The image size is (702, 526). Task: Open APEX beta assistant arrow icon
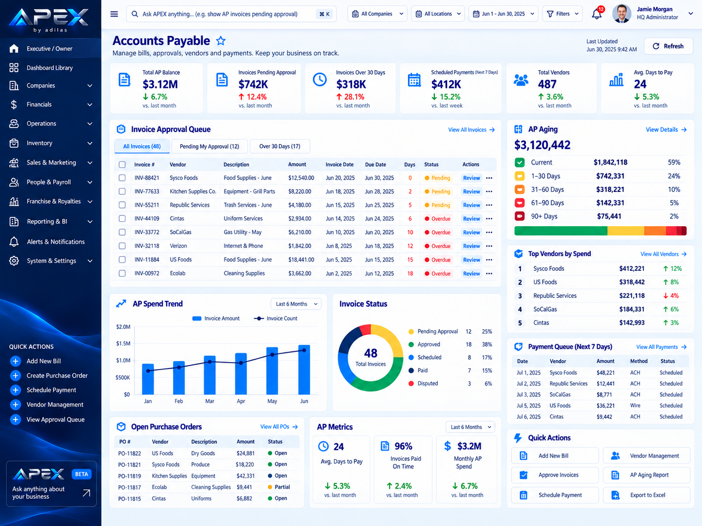click(86, 493)
